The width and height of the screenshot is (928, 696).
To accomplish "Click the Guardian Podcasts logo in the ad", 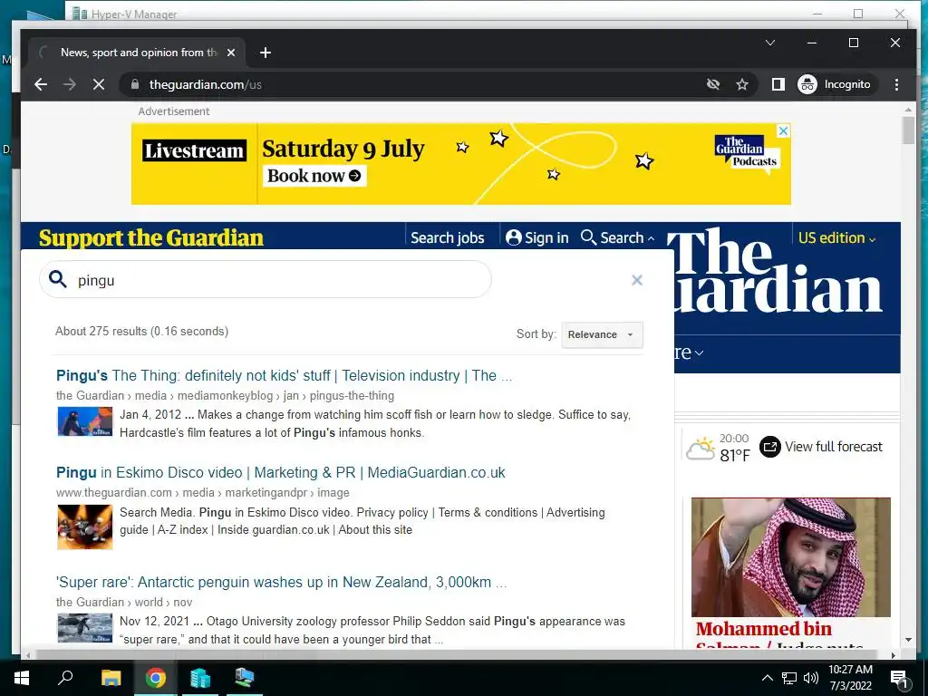I will (x=748, y=154).
